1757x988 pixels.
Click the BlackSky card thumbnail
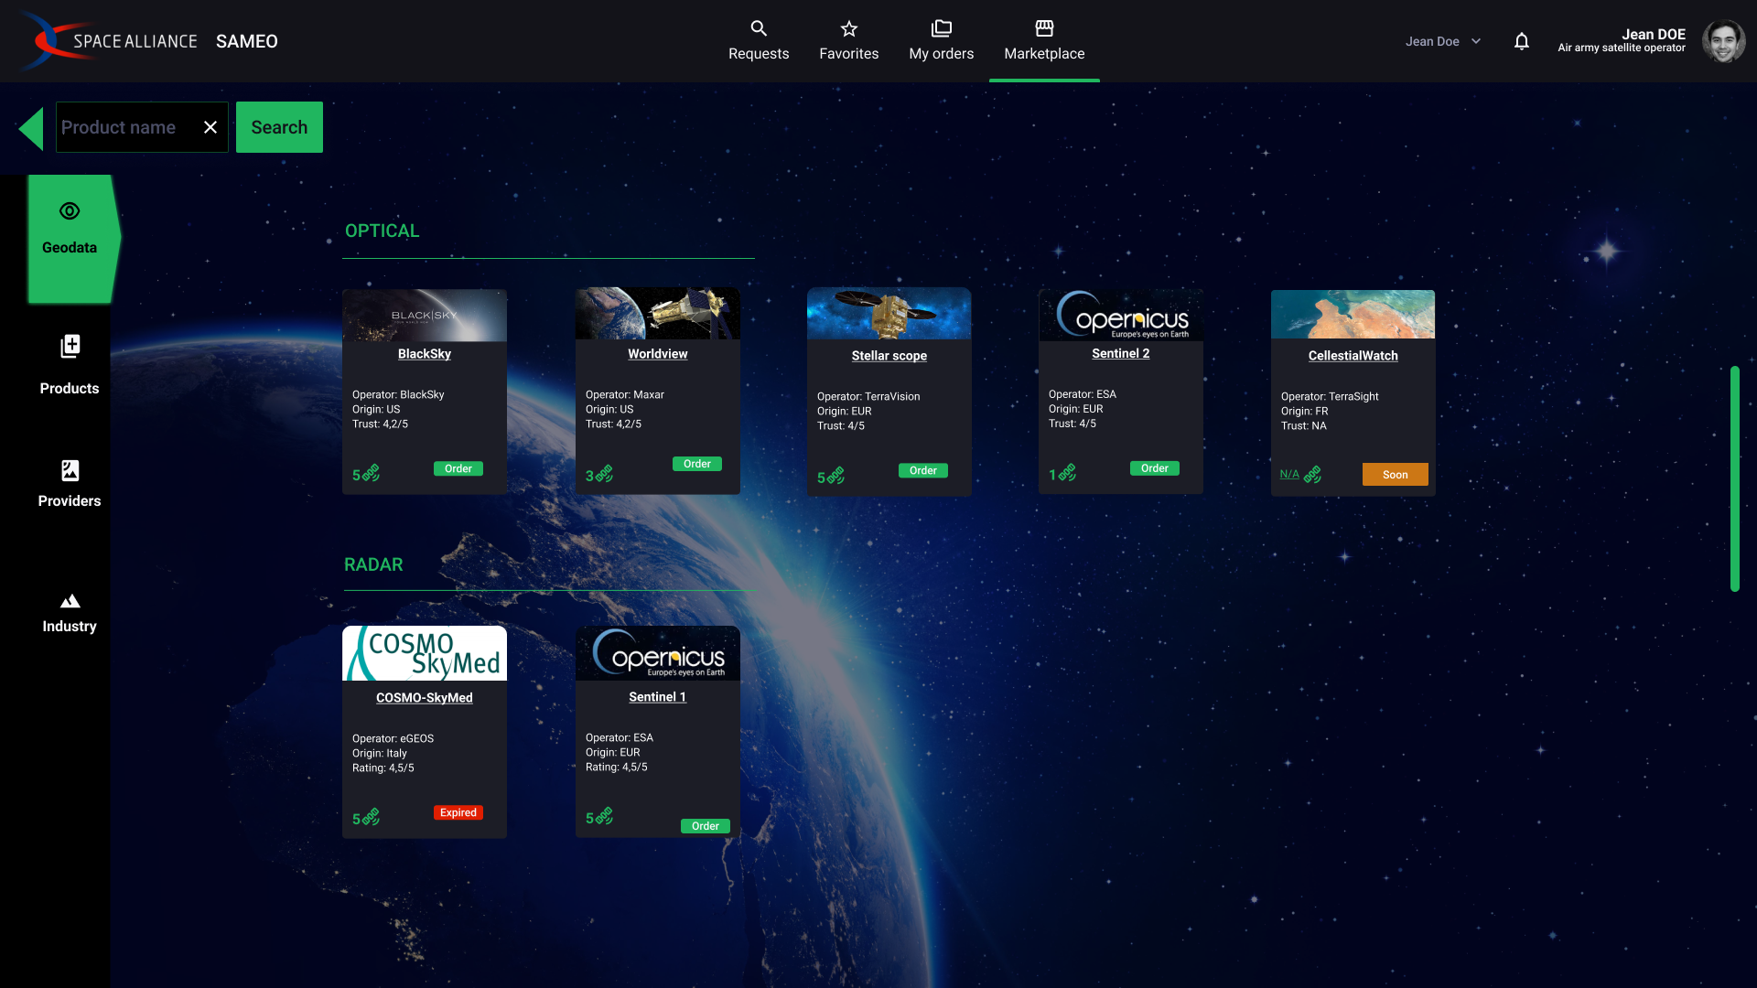[x=425, y=316]
